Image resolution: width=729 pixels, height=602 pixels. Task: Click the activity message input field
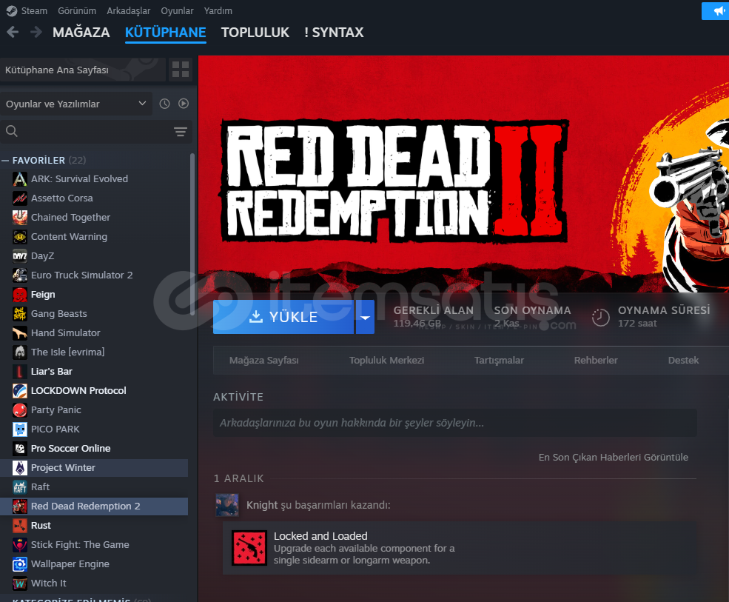point(454,423)
